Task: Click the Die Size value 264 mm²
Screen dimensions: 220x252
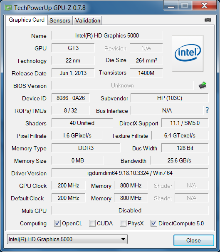Action: [146, 60]
